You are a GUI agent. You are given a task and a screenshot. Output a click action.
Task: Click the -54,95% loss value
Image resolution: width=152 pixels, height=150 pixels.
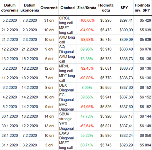(x=87, y=107)
